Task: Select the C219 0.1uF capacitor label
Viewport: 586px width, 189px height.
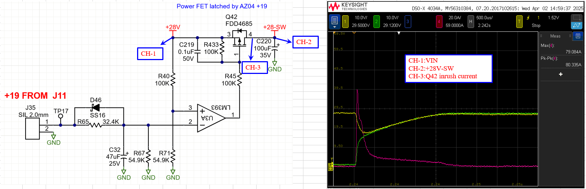Action: click(x=186, y=51)
